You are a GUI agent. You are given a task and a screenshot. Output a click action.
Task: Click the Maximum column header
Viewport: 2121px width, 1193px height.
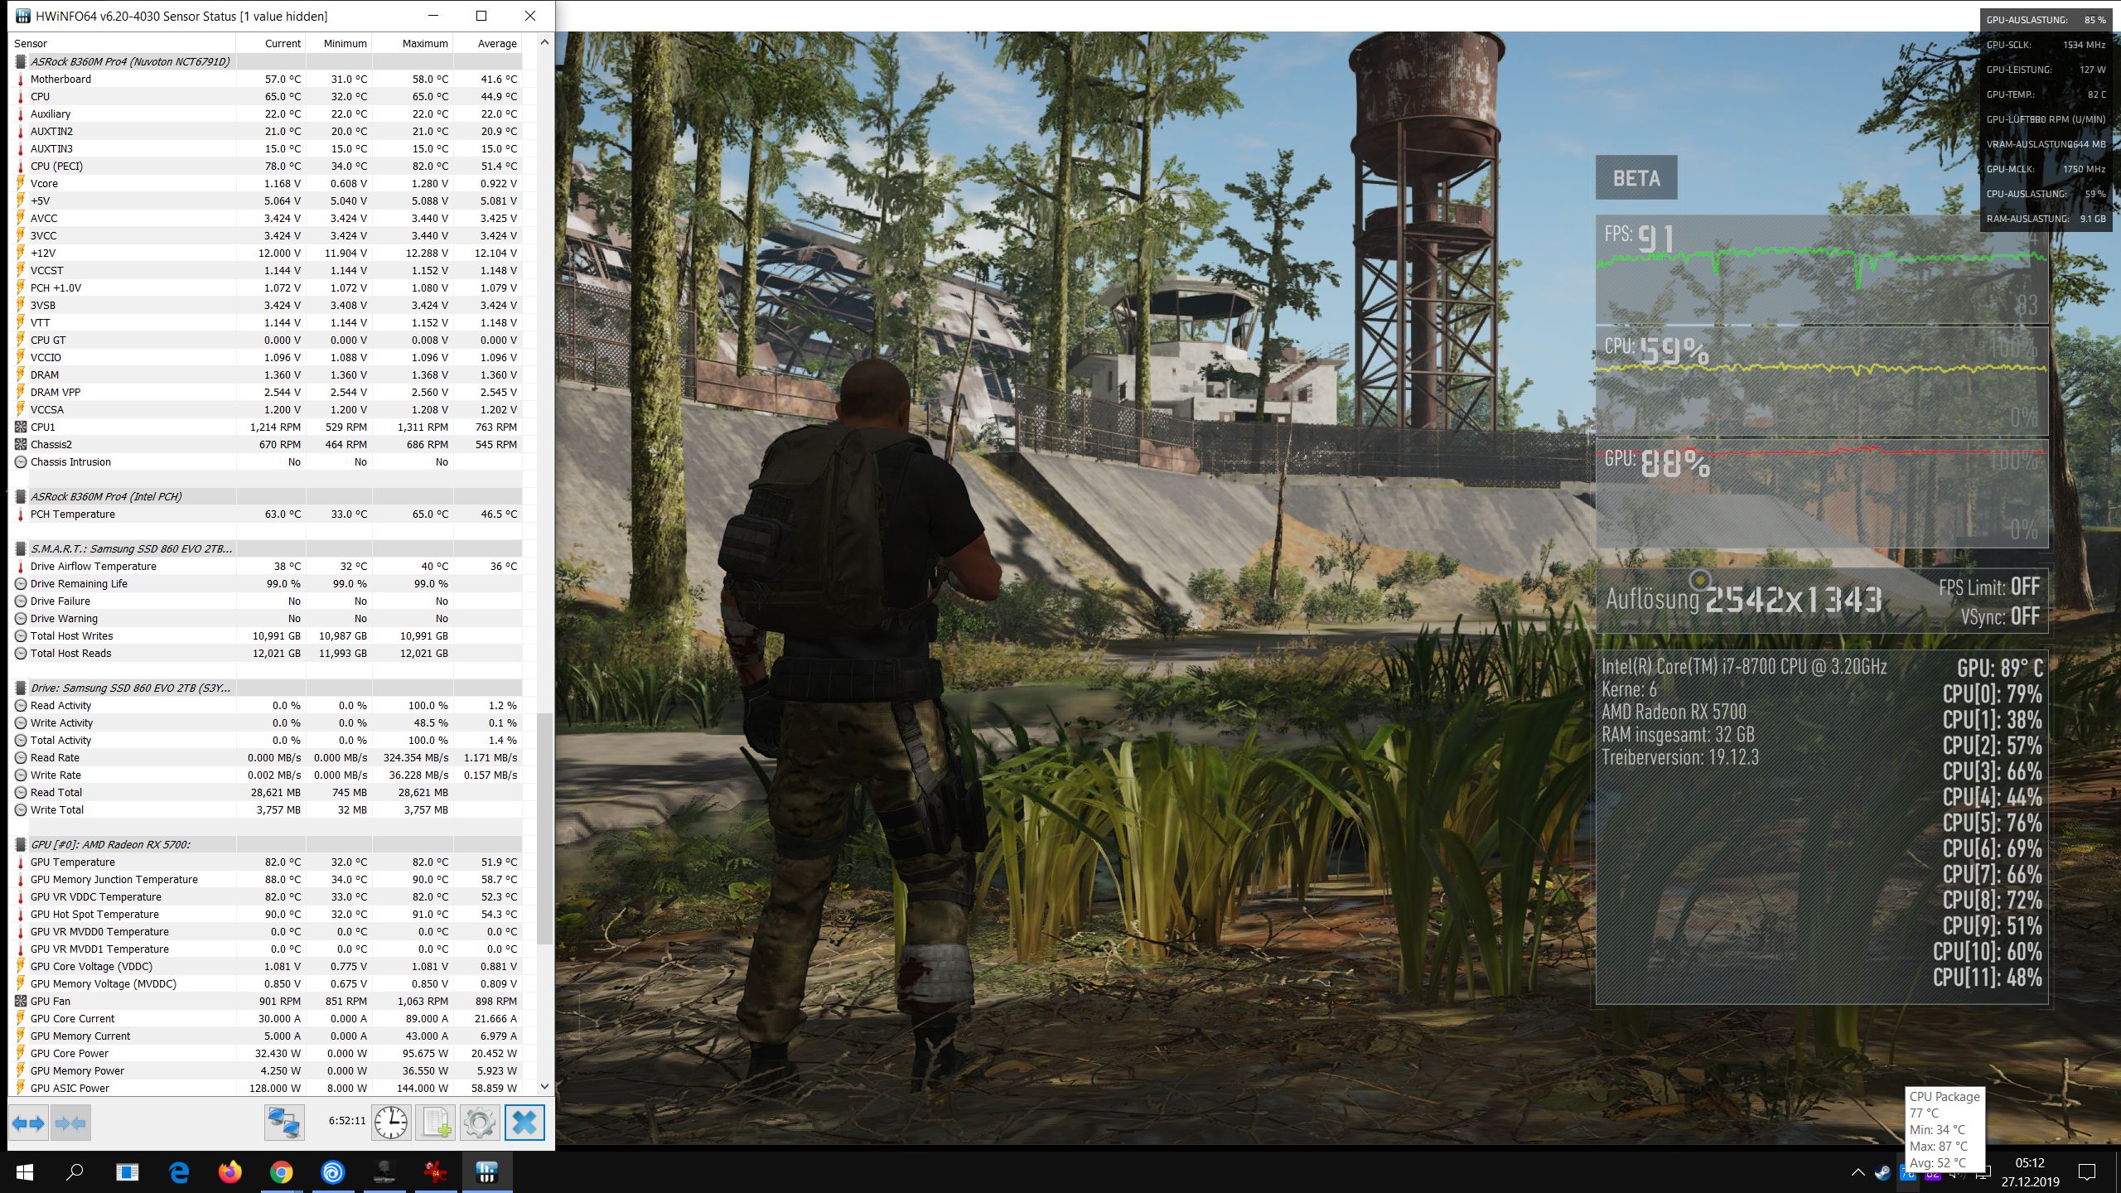[x=424, y=43]
